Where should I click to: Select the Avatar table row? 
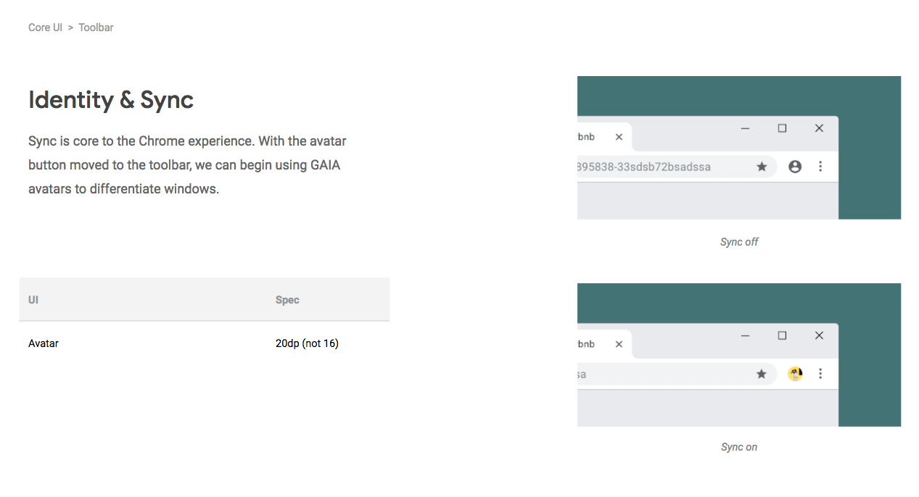click(205, 343)
